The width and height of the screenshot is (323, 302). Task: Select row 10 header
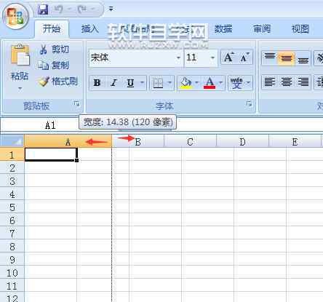[x=12, y=273]
